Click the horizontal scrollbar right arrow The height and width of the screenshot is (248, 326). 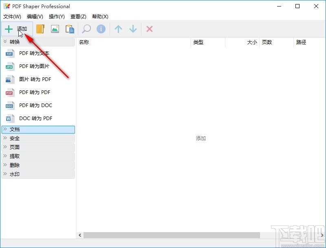pos(322,235)
